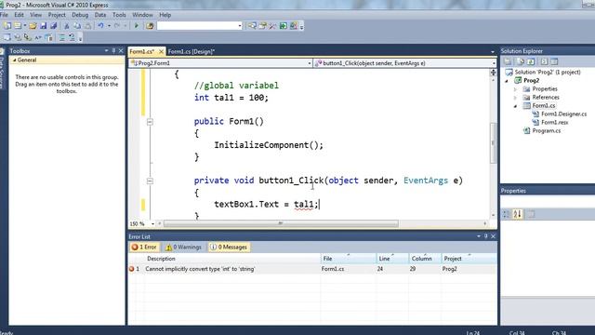Click the Open File folder icon
595x335 pixels.
[33, 26]
